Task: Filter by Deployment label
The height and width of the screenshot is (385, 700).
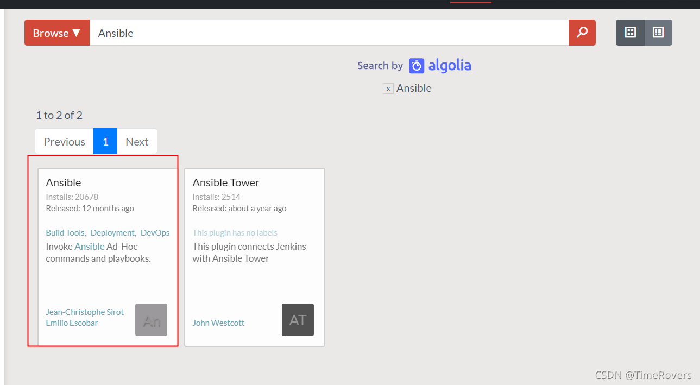Action: point(113,232)
